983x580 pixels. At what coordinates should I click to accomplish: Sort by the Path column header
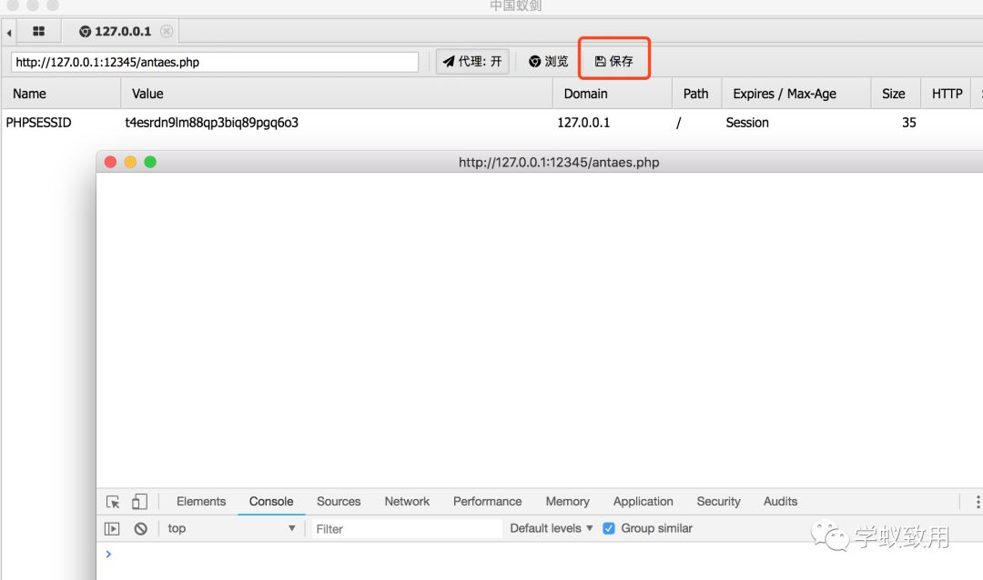[695, 94]
